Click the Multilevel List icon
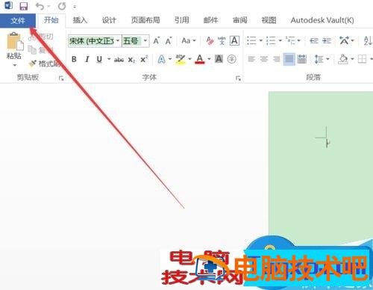Viewport: 373px width, 290px height. coord(290,40)
